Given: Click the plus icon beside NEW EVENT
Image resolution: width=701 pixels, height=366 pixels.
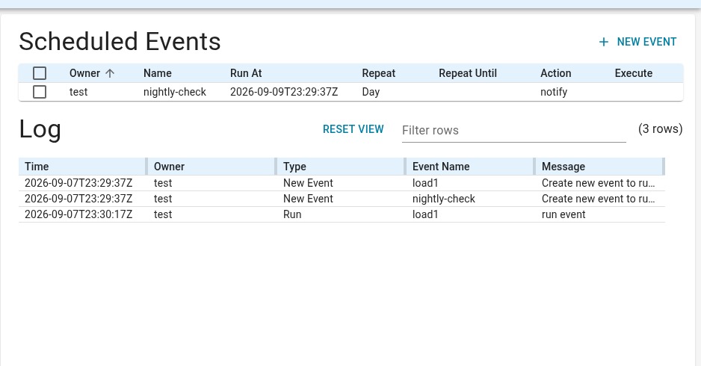Looking at the screenshot, I should [x=604, y=42].
